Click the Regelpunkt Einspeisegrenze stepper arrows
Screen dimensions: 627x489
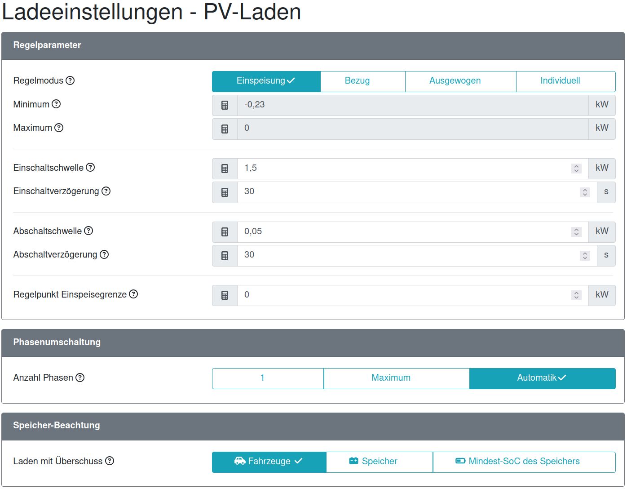pyautogui.click(x=576, y=295)
